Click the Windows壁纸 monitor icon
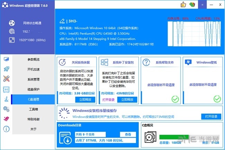The width and height of the screenshot is (225, 150). click(x=188, y=62)
